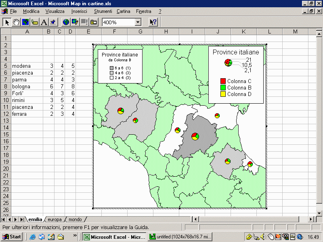
Task: Click the Windows Start button
Action: (x=12, y=237)
